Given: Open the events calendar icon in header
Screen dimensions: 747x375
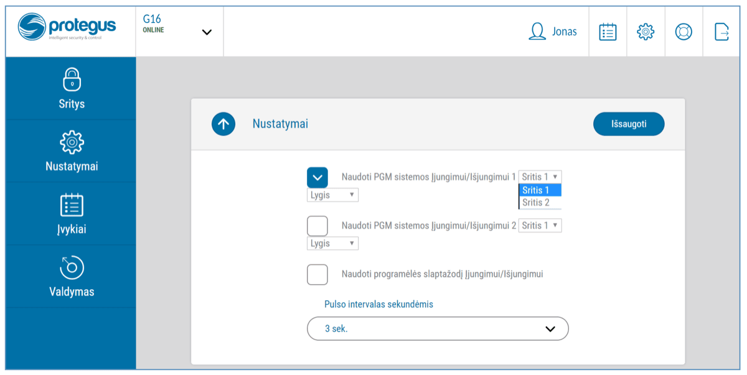Looking at the screenshot, I should point(608,32).
